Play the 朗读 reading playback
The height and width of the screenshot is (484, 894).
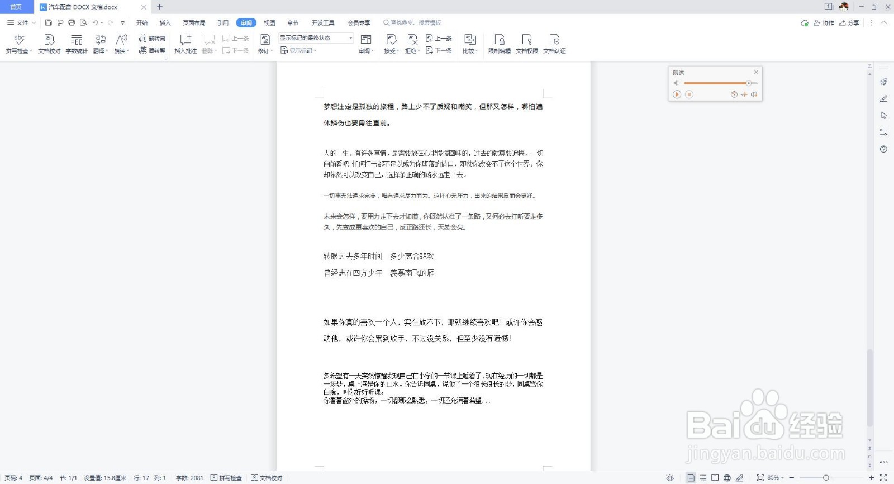pyautogui.click(x=677, y=94)
